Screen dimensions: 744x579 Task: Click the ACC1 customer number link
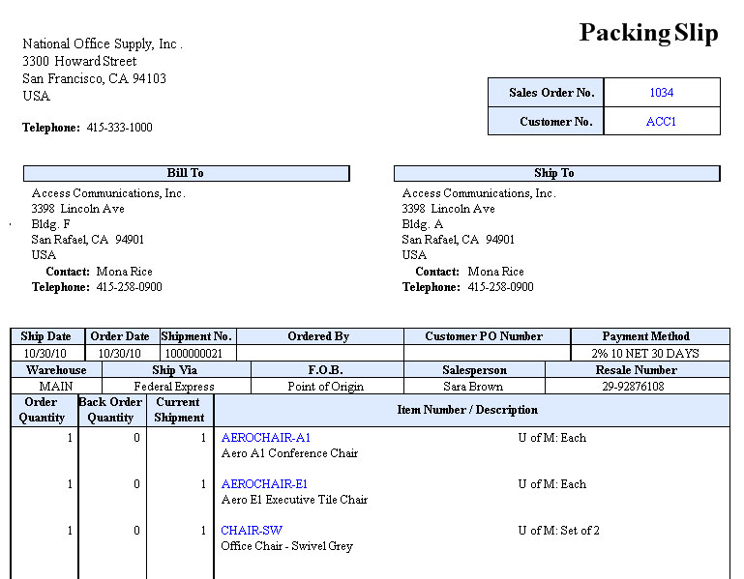coord(662,122)
